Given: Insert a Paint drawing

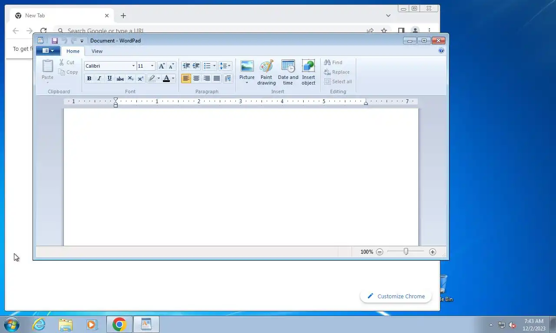Looking at the screenshot, I should [x=266, y=72].
